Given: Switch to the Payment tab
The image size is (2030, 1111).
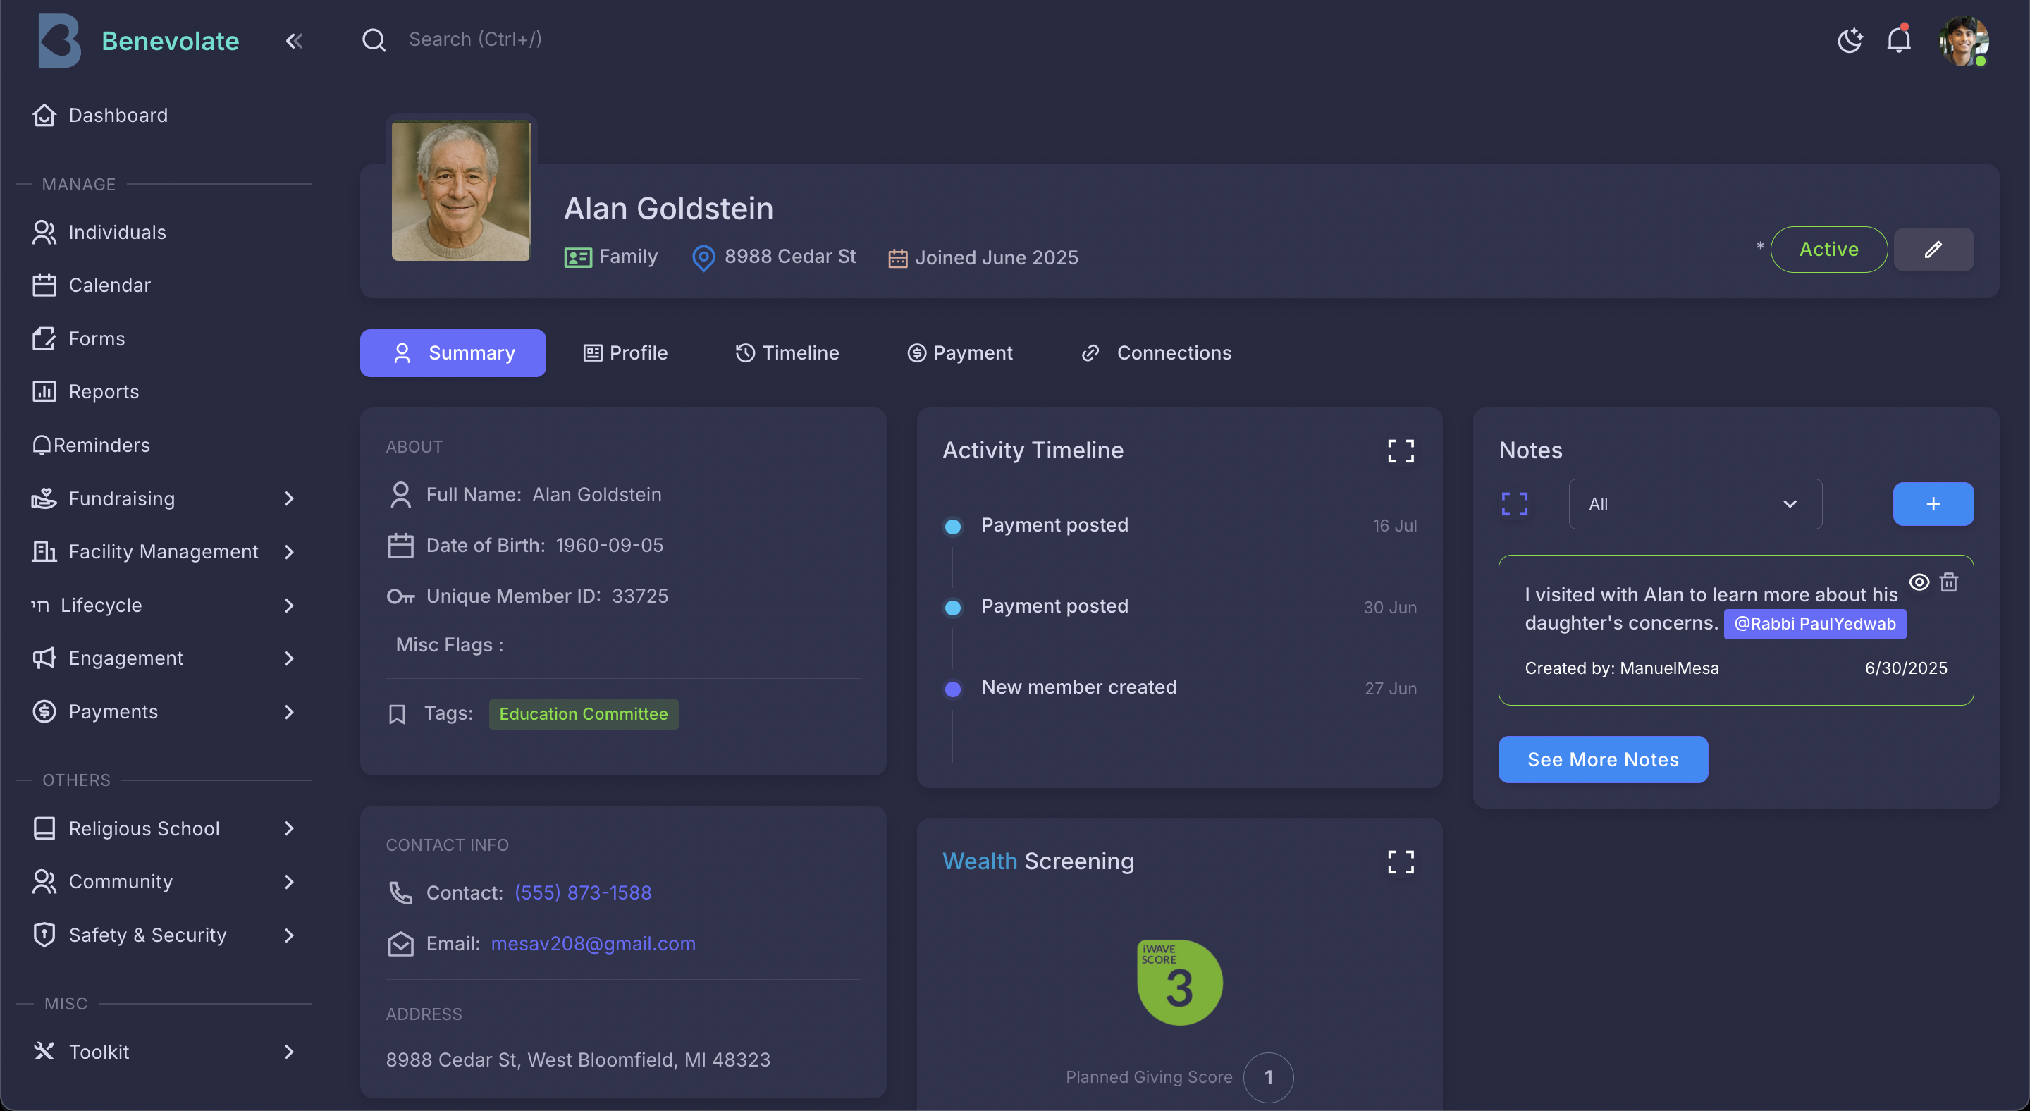Looking at the screenshot, I should coord(960,352).
